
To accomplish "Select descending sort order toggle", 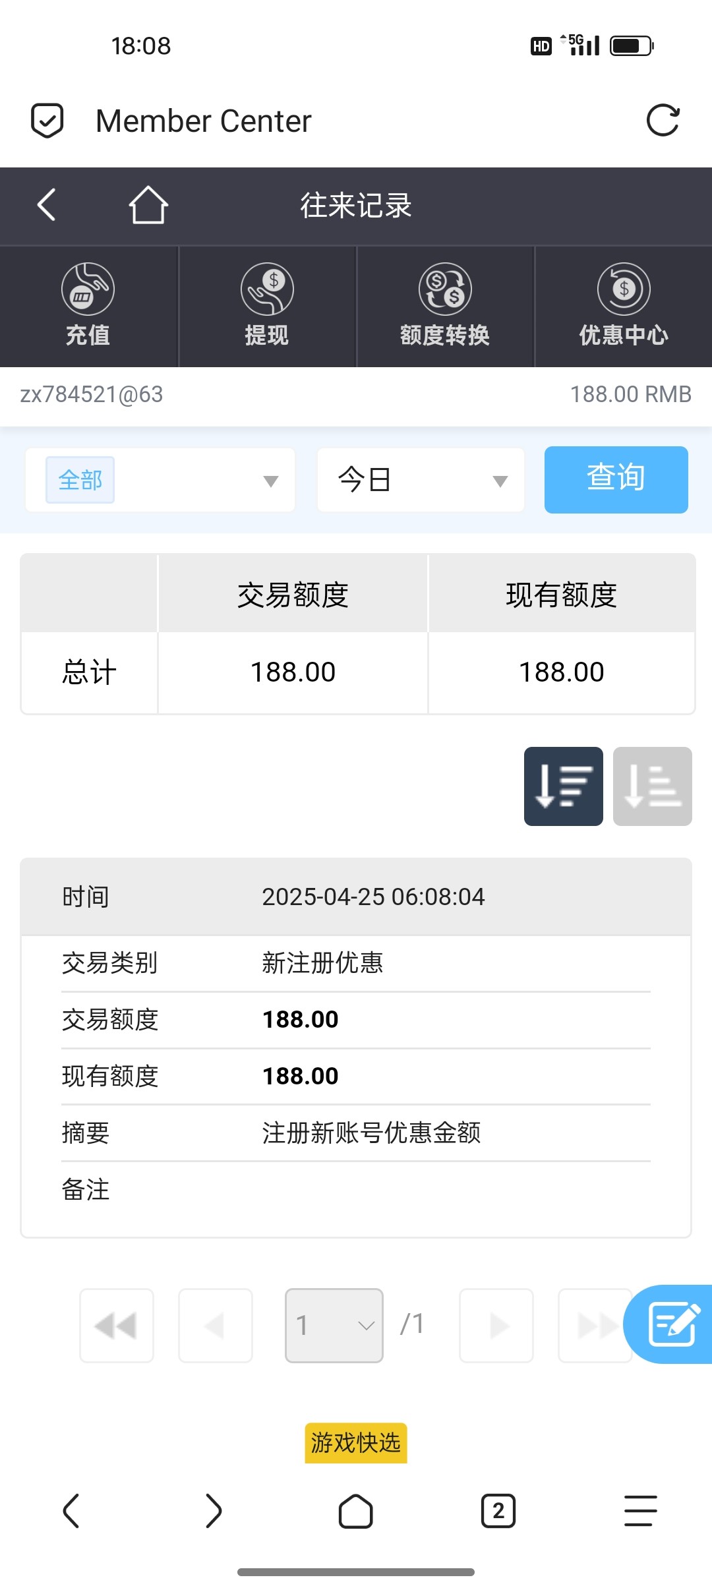I will [564, 786].
